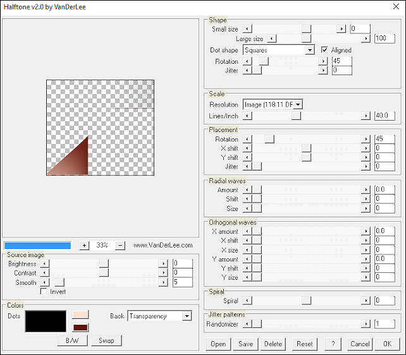Click right arrow of Randomizer slider
Image resolution: width=406 pixels, height=355 pixels.
coord(366,323)
